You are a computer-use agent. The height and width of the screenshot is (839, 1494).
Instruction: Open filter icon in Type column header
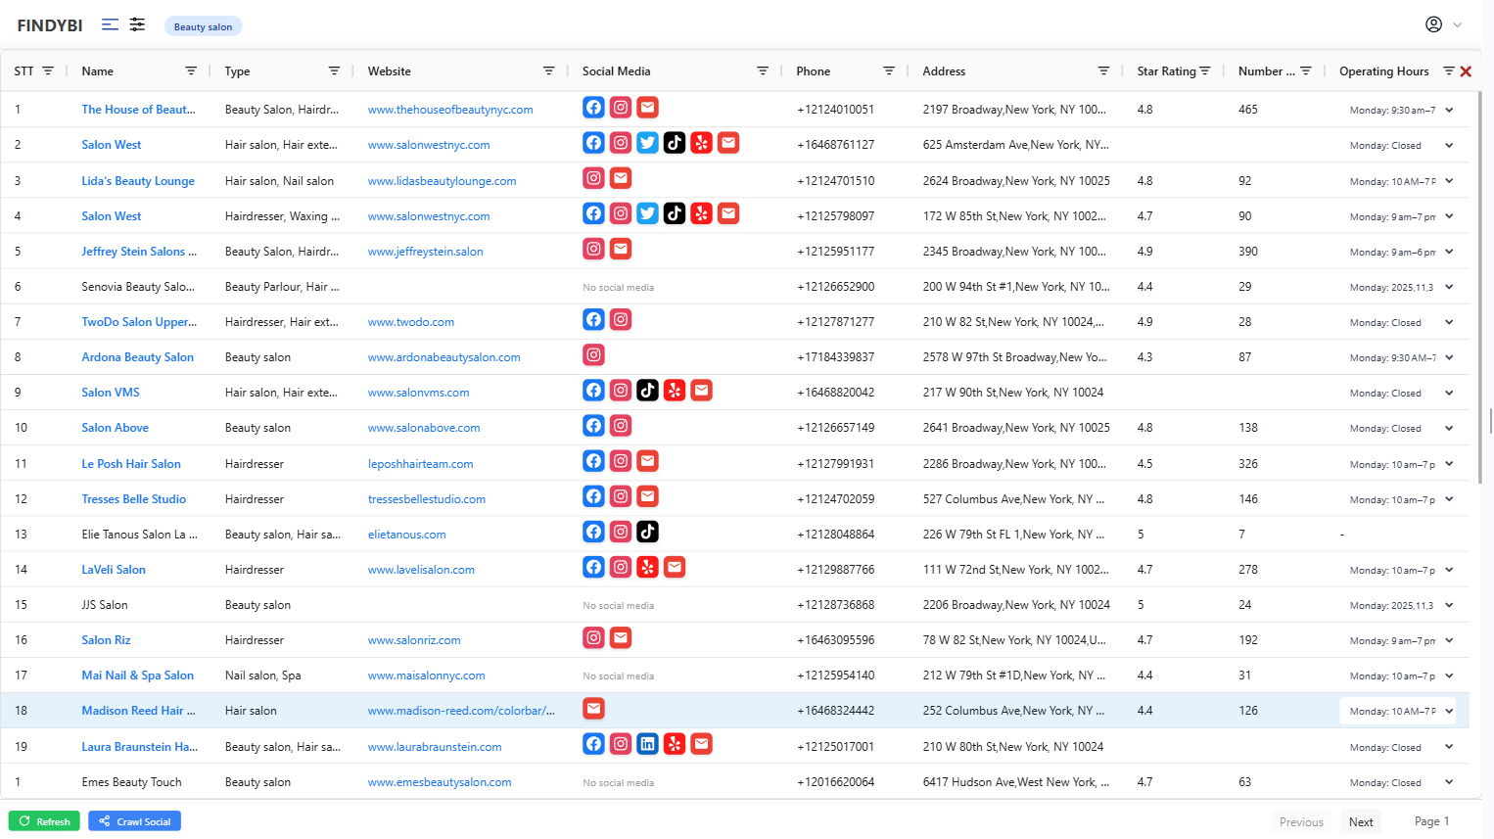(x=334, y=71)
